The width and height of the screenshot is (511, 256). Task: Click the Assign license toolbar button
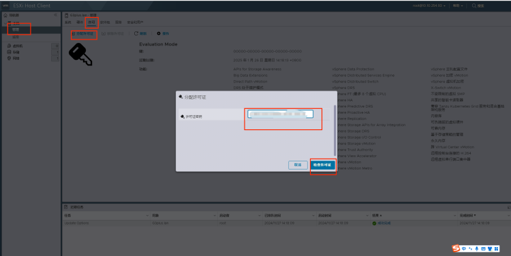[82, 33]
